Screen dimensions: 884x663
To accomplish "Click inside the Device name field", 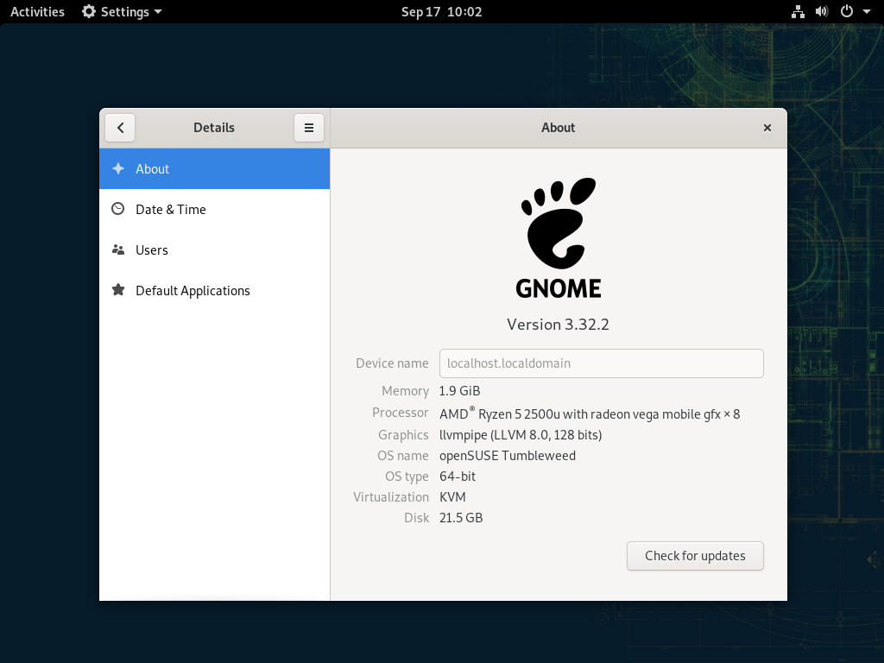I will (601, 363).
